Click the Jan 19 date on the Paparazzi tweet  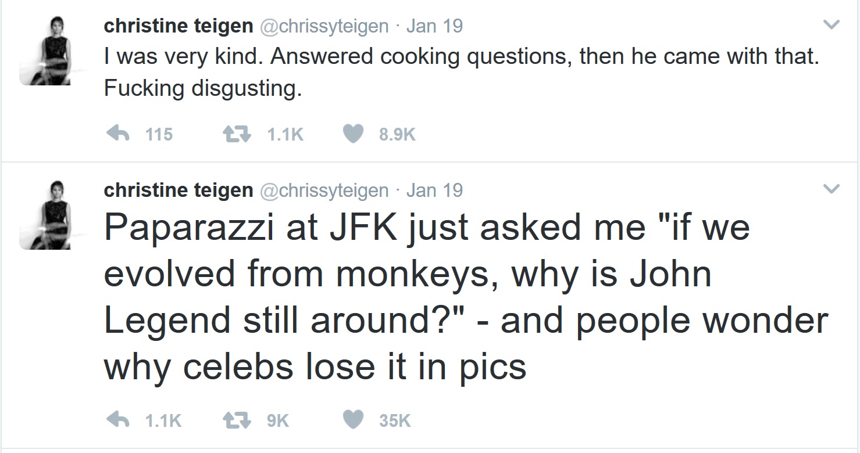point(434,190)
